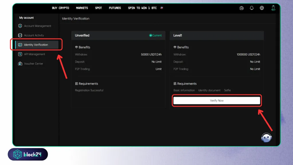Click the Account Activity sidebar icon

20,36
